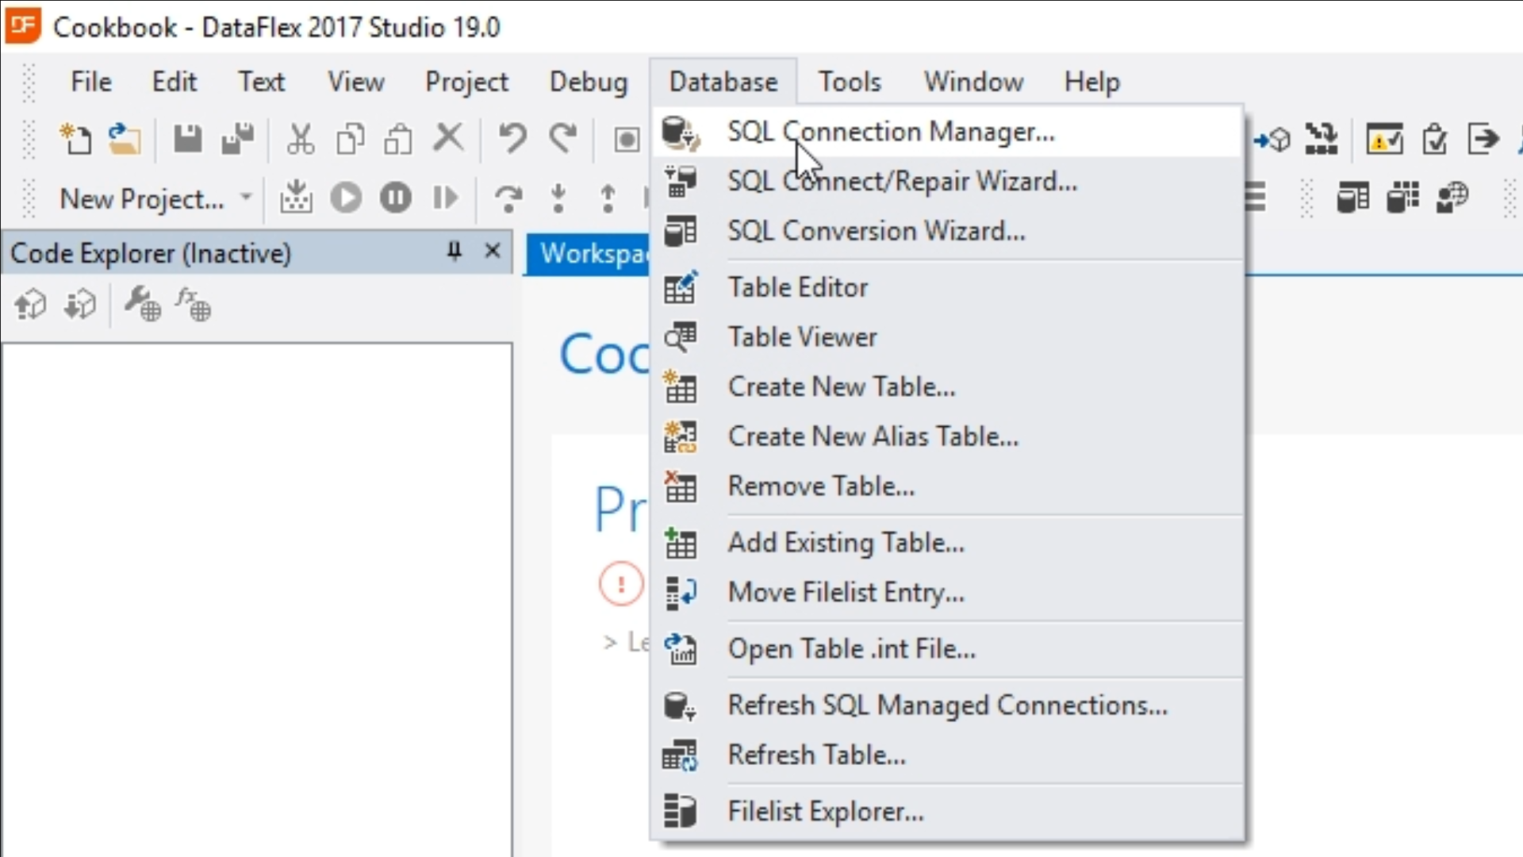The width and height of the screenshot is (1523, 857).
Task: Open the New Project dropdown arrow
Action: point(246,197)
